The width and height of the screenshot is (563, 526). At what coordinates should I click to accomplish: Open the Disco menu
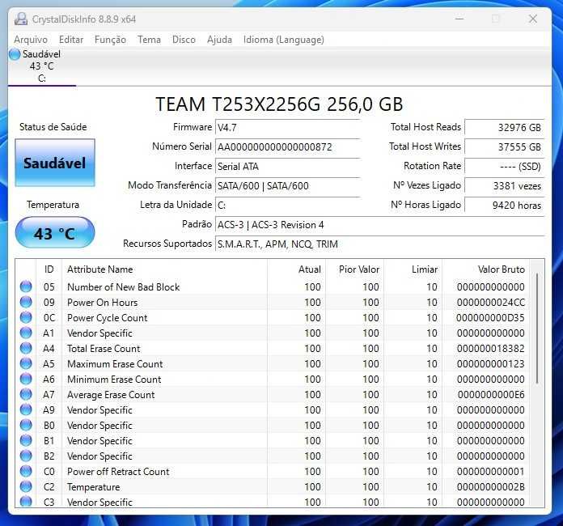coord(184,40)
